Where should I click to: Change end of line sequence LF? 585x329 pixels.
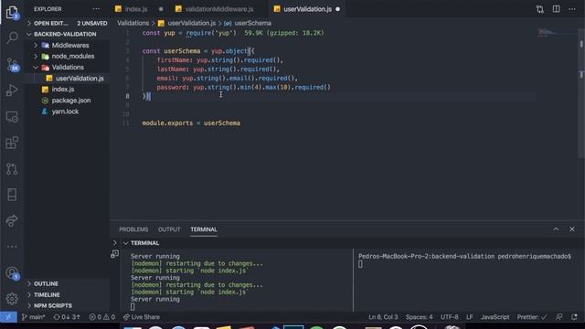click(x=469, y=317)
